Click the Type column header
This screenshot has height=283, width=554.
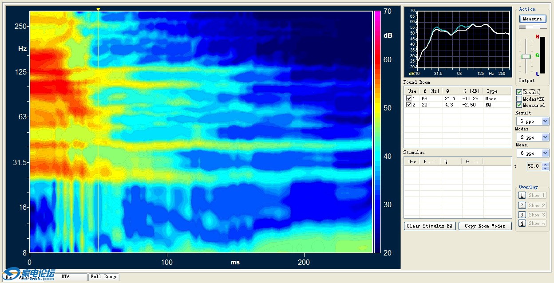tap(497, 91)
